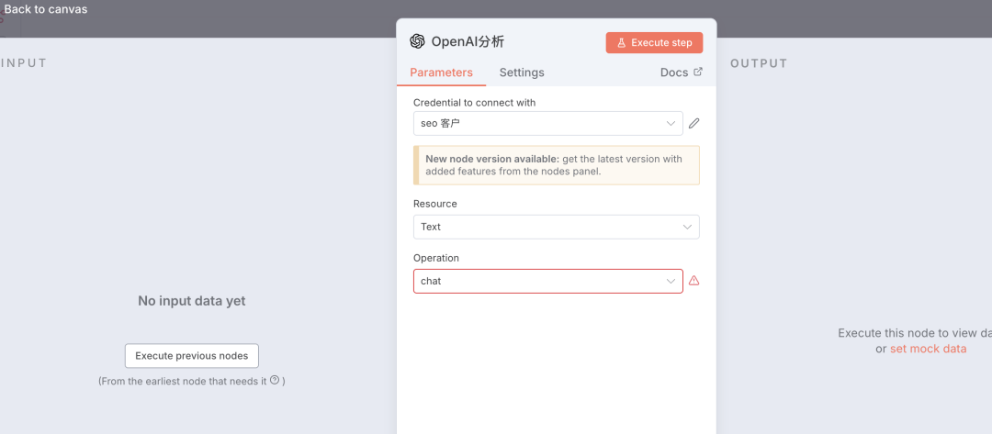Click the external link icon next to Docs
This screenshot has width=992, height=434.
click(698, 72)
